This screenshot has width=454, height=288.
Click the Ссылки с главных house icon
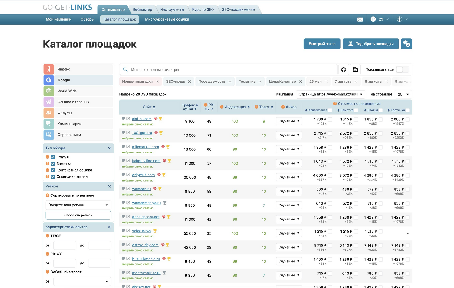click(x=49, y=102)
